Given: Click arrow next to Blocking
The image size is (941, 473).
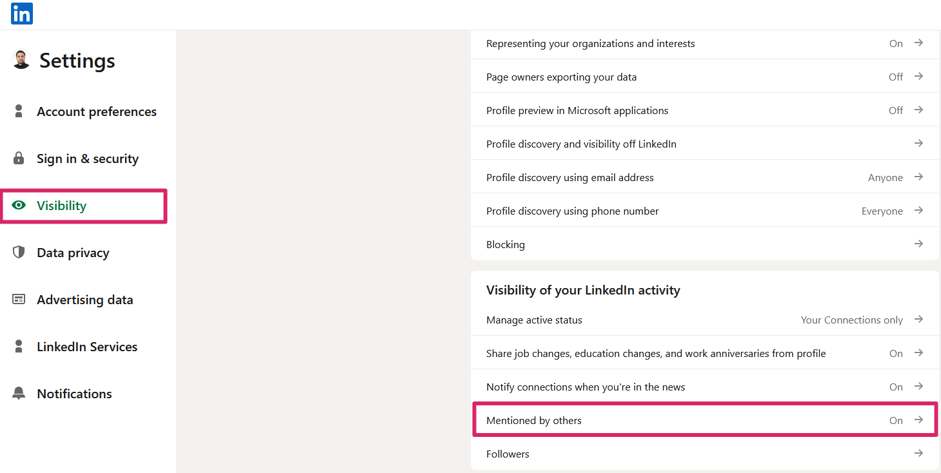Looking at the screenshot, I should (918, 244).
